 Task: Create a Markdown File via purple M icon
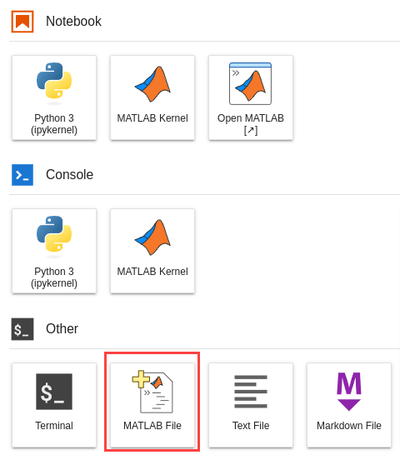349,392
